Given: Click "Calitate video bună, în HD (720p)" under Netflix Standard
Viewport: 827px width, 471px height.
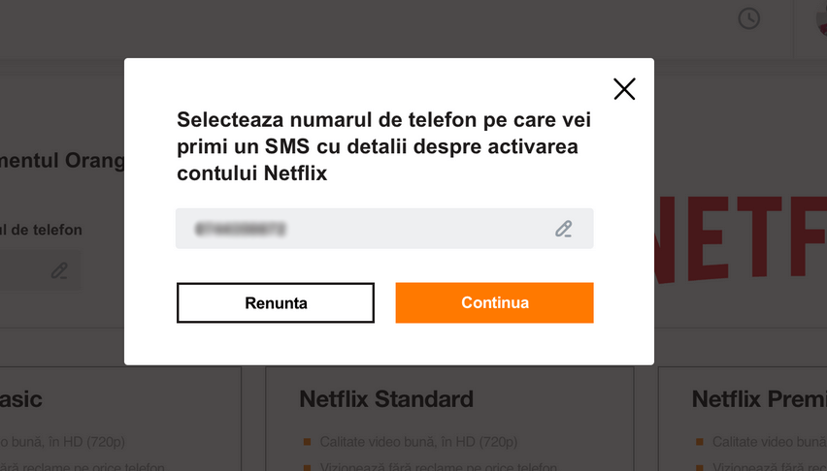Looking at the screenshot, I should 418,442.
